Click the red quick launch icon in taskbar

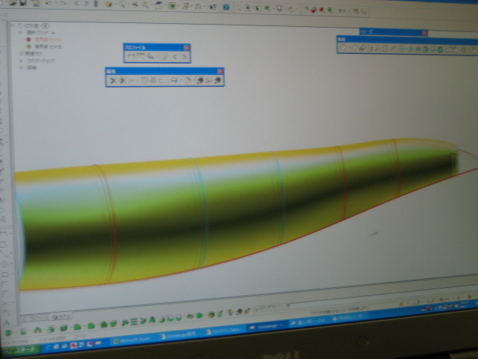73,346
